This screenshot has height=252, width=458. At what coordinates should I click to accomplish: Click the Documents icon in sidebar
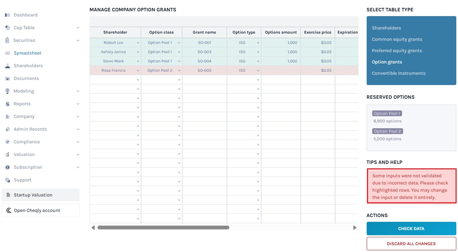[7, 78]
